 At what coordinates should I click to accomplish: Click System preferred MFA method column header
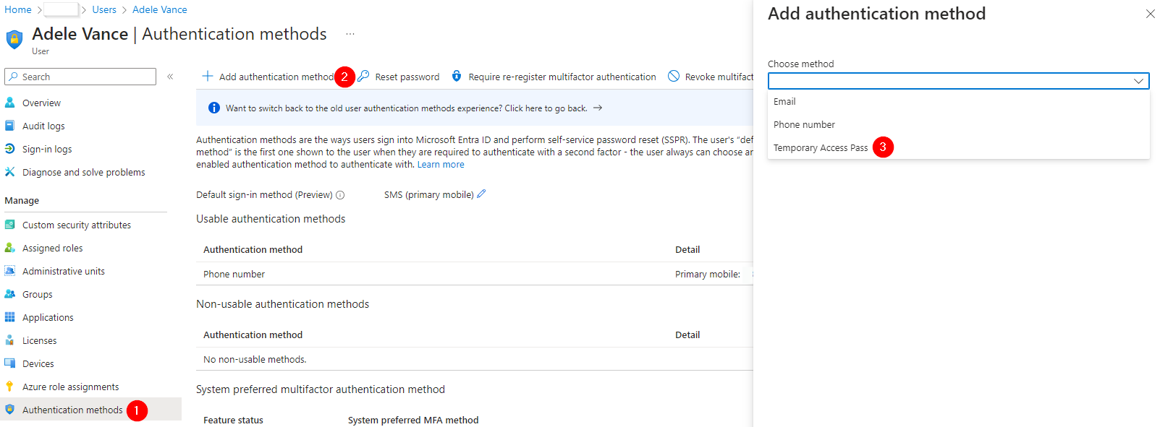coord(413,420)
